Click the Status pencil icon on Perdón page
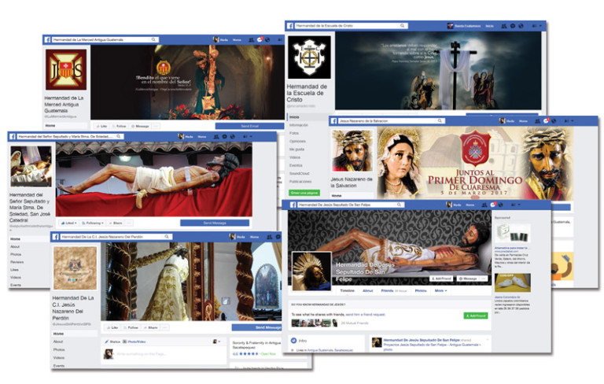The image size is (604, 384). click(106, 342)
